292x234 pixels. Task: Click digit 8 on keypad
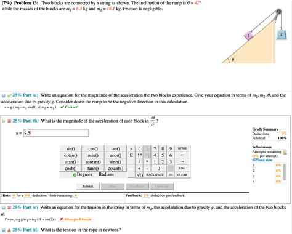163,148
